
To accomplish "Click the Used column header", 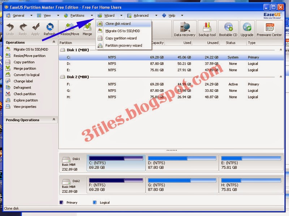I will (x=178, y=42).
